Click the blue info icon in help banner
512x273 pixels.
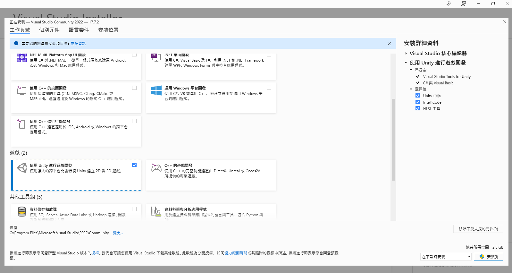click(x=16, y=43)
